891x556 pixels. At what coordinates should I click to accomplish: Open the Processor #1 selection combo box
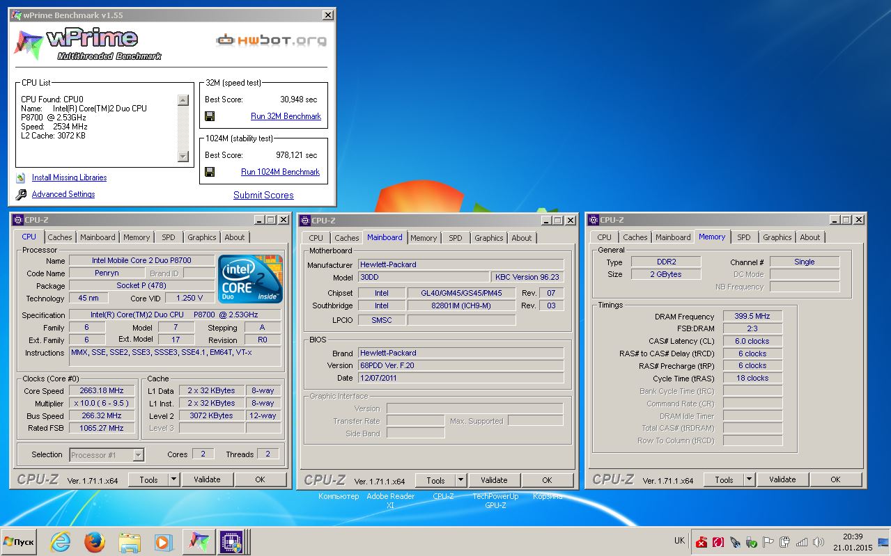[x=107, y=455]
